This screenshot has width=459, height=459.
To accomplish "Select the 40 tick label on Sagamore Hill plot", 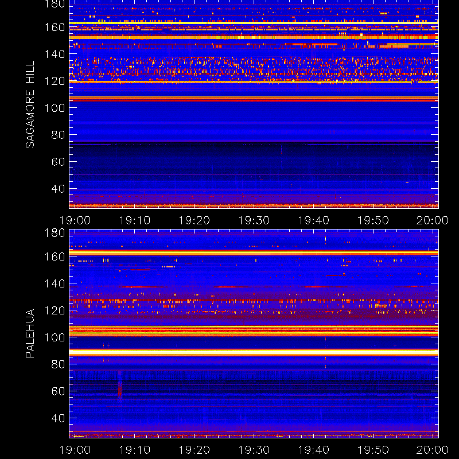I will click(x=58, y=189).
